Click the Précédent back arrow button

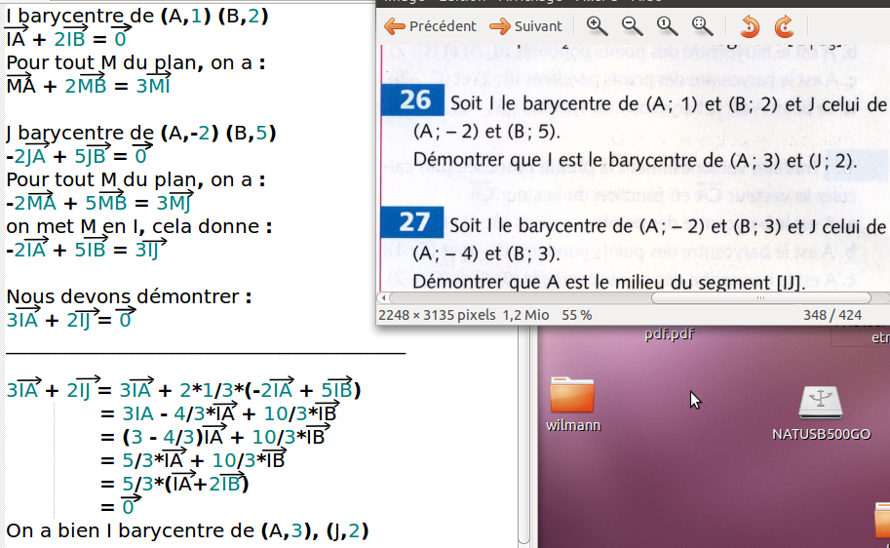coord(431,26)
